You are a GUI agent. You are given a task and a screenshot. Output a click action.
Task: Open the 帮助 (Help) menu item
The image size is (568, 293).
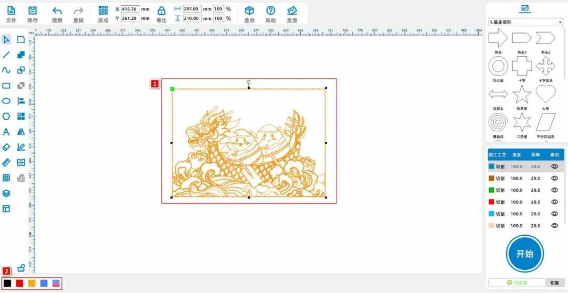[270, 11]
